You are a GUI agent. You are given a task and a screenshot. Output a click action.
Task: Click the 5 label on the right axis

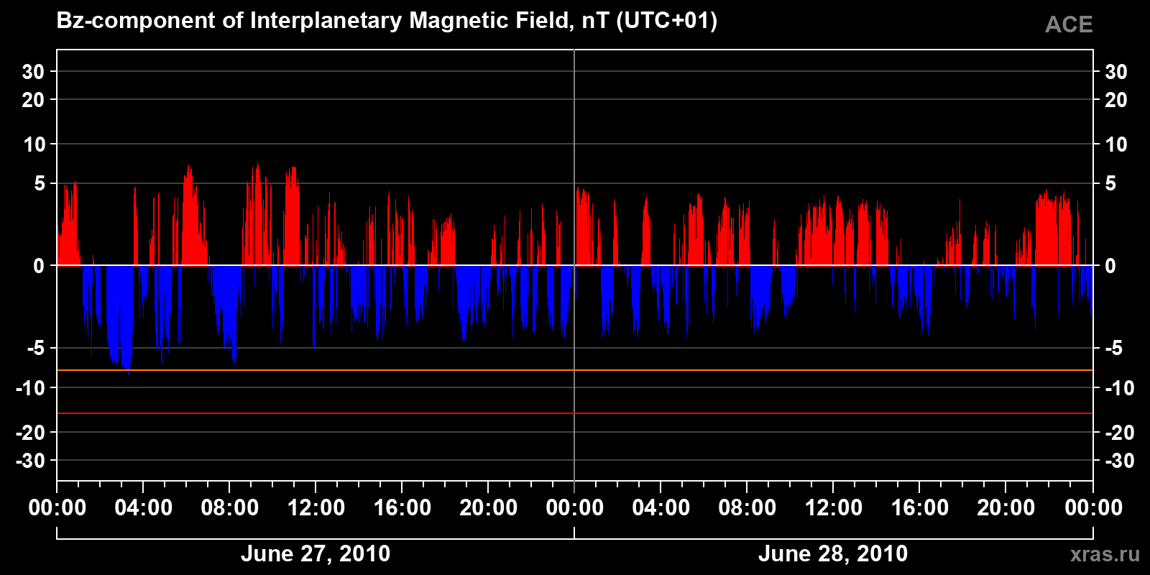[1110, 184]
